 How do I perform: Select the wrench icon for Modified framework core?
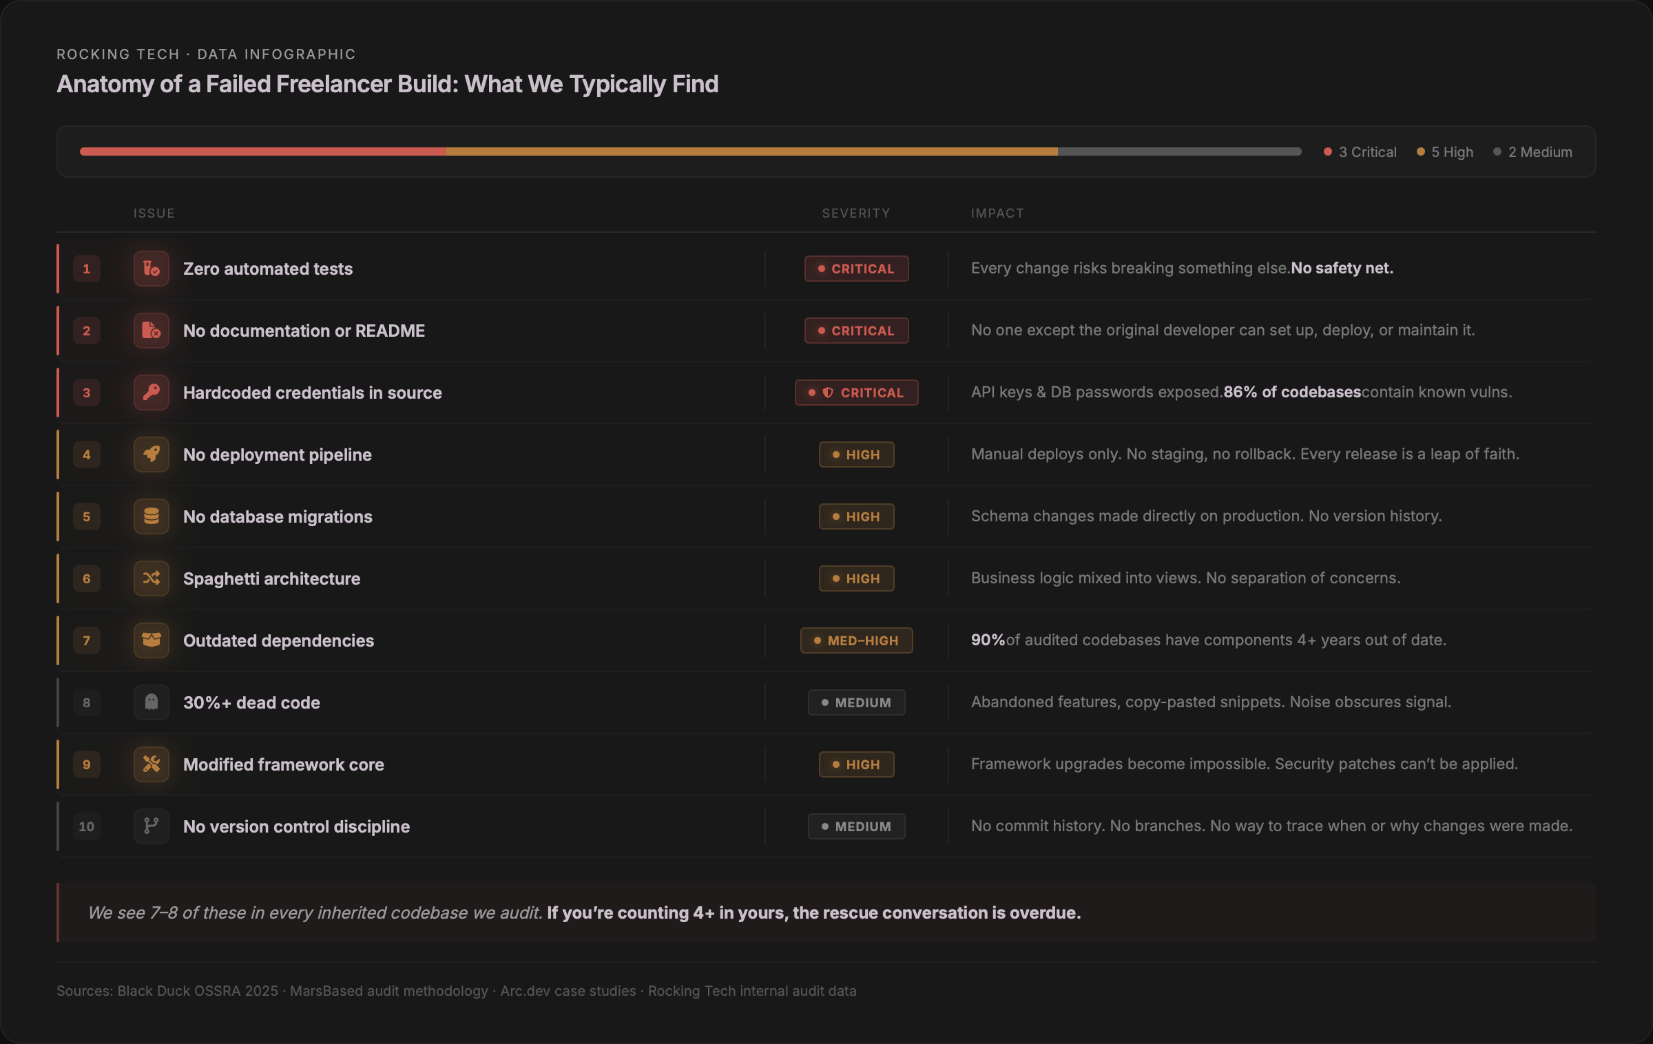tap(151, 764)
